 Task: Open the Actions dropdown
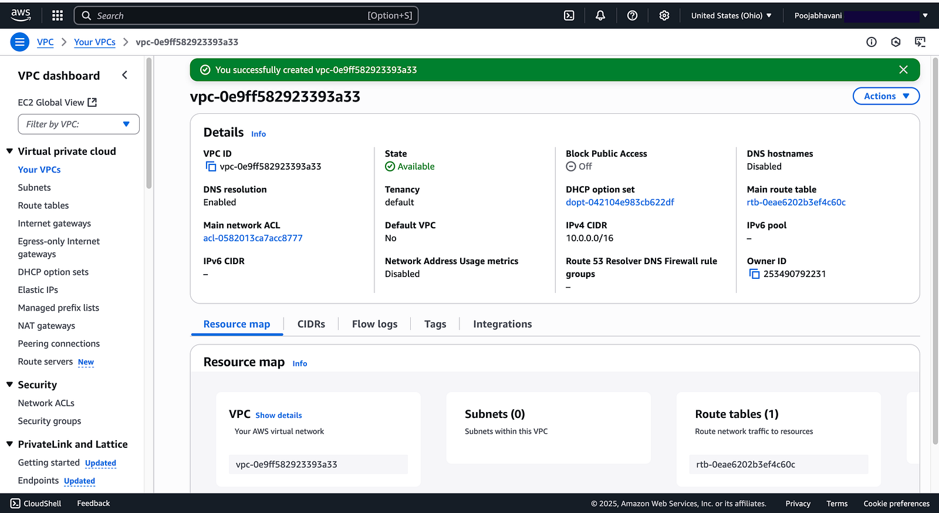(886, 96)
